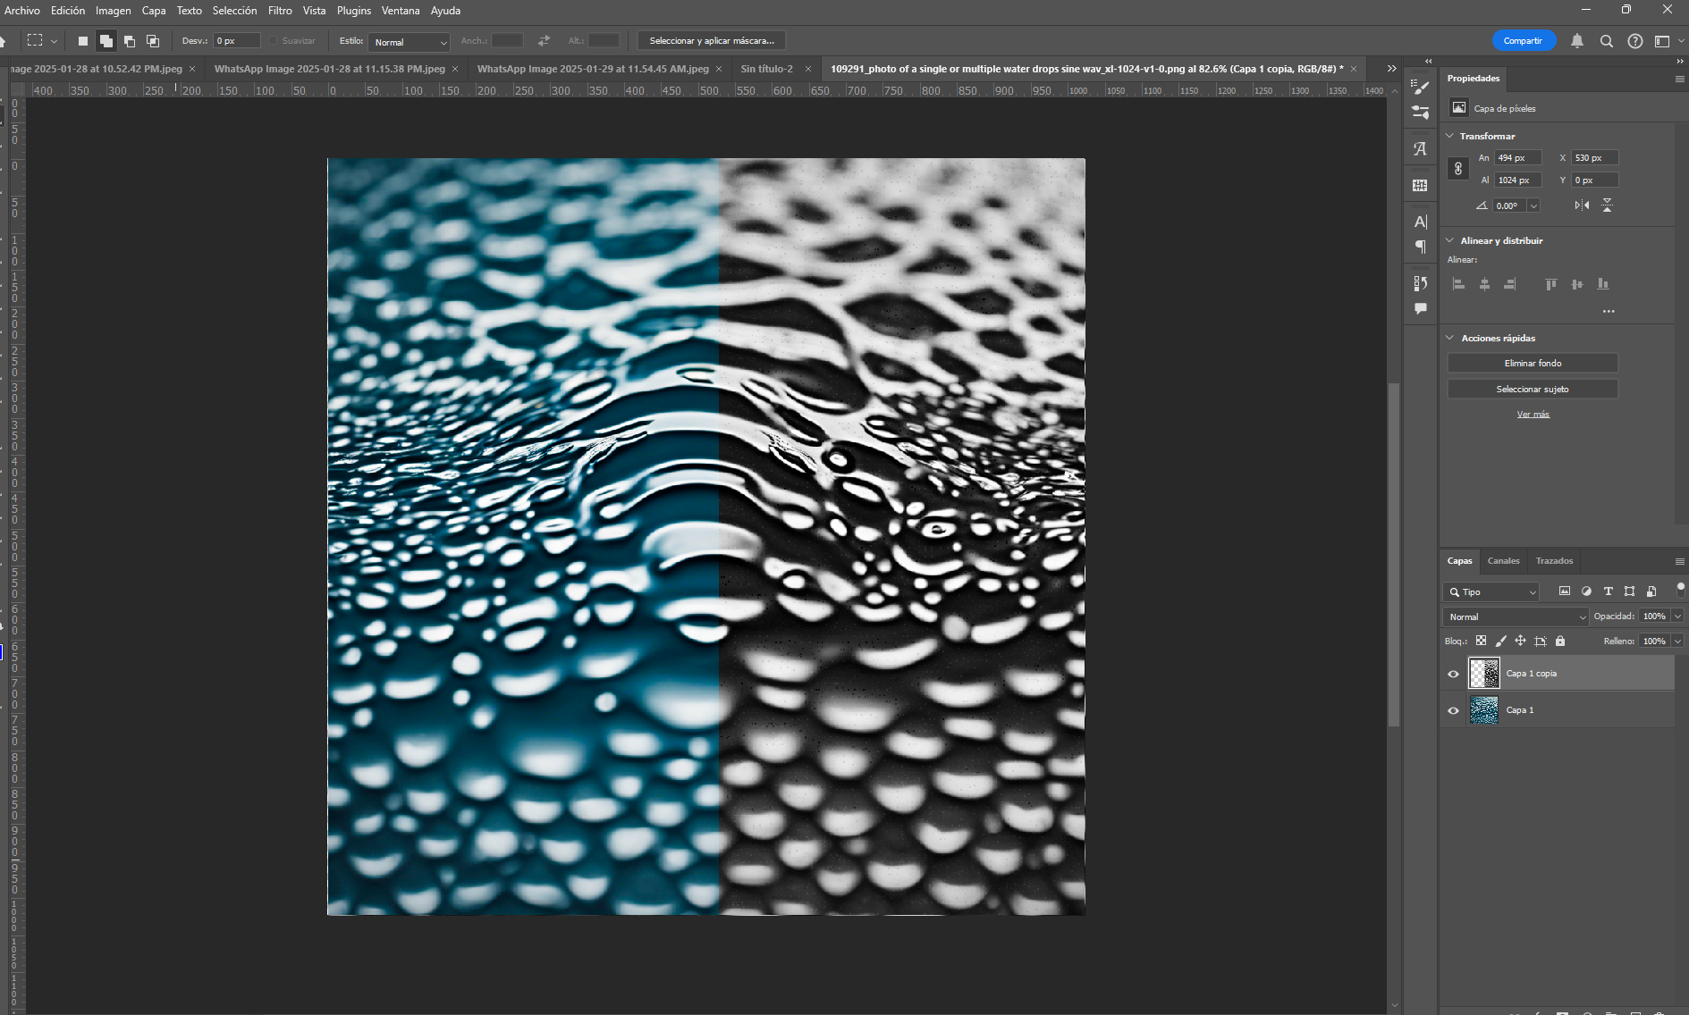1689x1015 pixels.
Task: Toggle lock all padlock icon
Action: point(1560,641)
